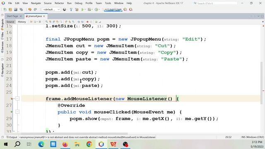This screenshot has width=265, height=149.
Task: Collapse the addMouseListener code fold
Action: [17, 99]
